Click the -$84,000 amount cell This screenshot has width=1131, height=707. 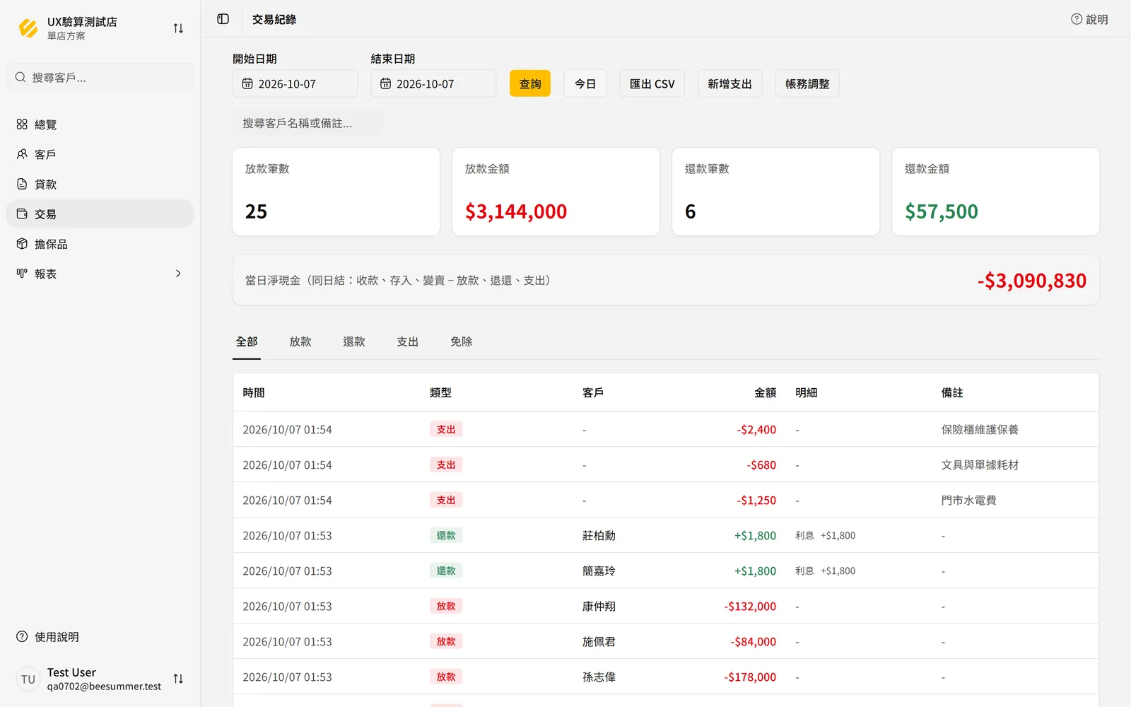[x=754, y=641]
